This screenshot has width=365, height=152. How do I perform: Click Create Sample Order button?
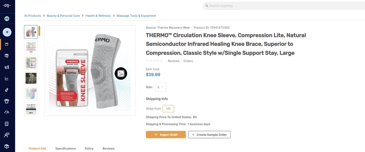coord(209,134)
